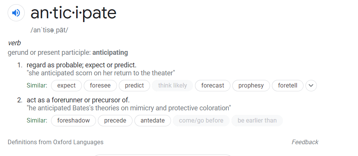The width and height of the screenshot is (358, 156).
Task: Click the headword "an·tic·i·pate"
Action: tap(73, 13)
